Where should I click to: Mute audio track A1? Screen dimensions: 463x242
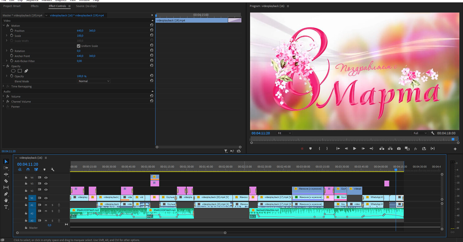tap(46, 205)
